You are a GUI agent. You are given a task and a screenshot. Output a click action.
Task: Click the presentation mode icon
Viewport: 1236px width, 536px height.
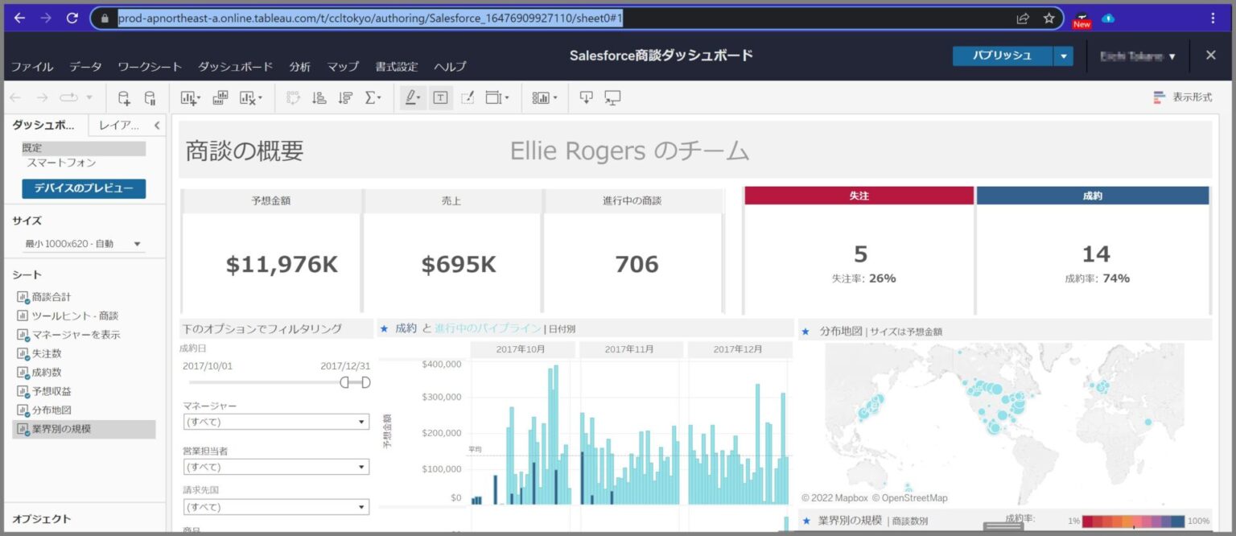[x=612, y=97]
